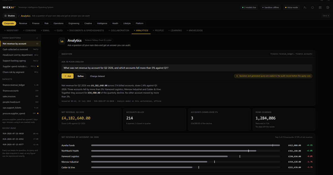Viewport: 333px width, 175px height.
Task: Click the MICKAI logo
Action: pos(9,7)
